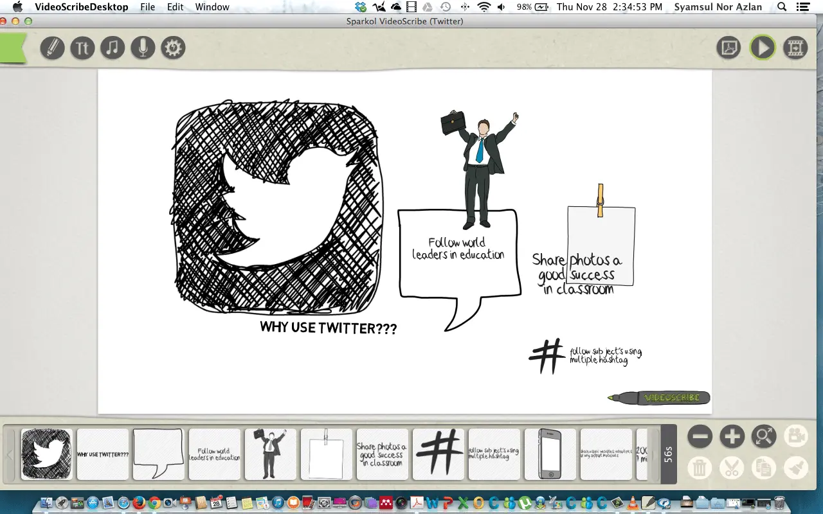Select 'in classroom' text on canvas
The width and height of the screenshot is (823, 514).
tap(579, 289)
